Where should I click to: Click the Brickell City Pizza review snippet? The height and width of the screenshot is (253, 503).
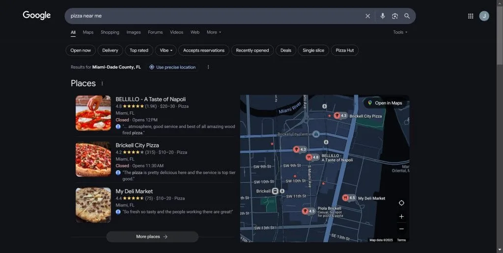click(x=179, y=176)
